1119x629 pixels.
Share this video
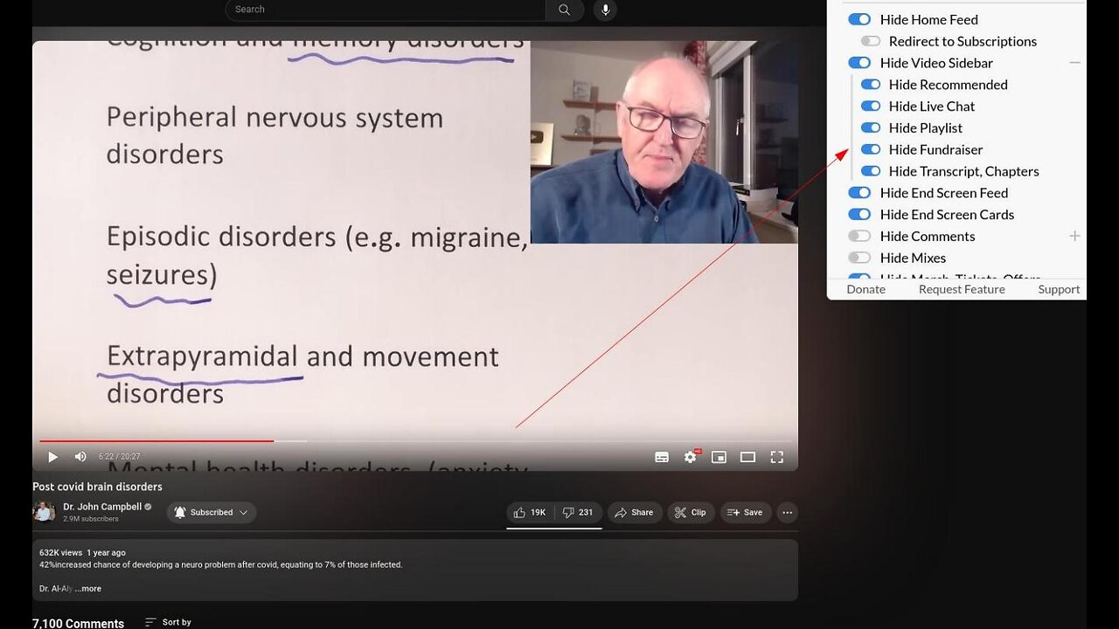coord(635,513)
